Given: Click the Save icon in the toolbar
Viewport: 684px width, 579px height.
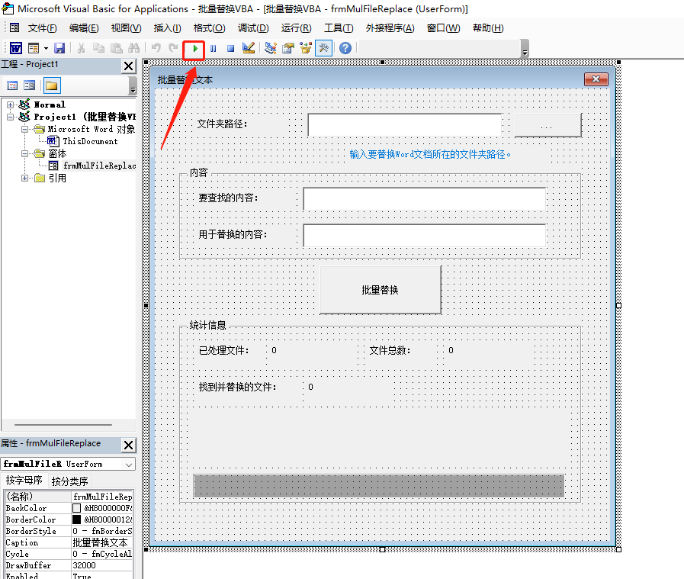Looking at the screenshot, I should point(59,49).
